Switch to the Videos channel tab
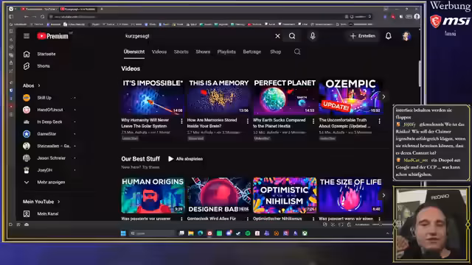 point(159,52)
